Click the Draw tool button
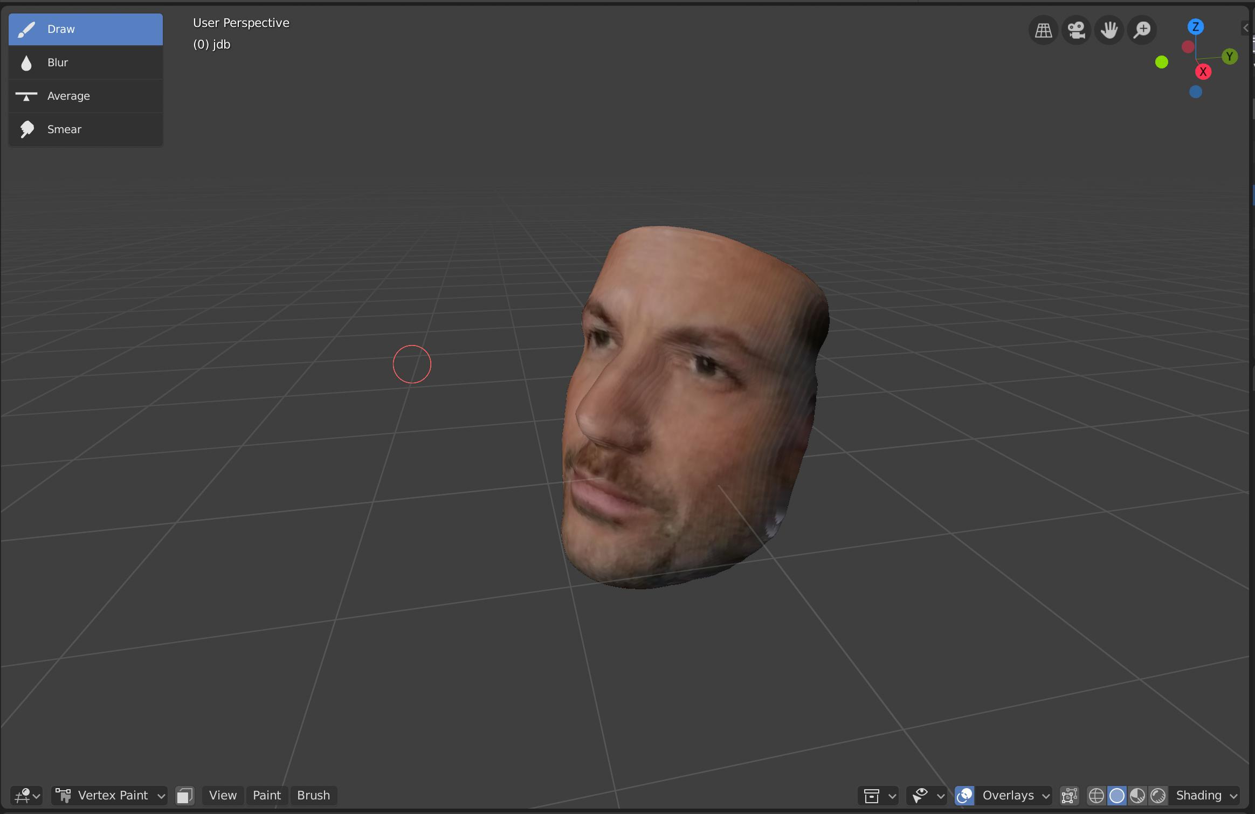Viewport: 1255px width, 814px height. (x=85, y=29)
